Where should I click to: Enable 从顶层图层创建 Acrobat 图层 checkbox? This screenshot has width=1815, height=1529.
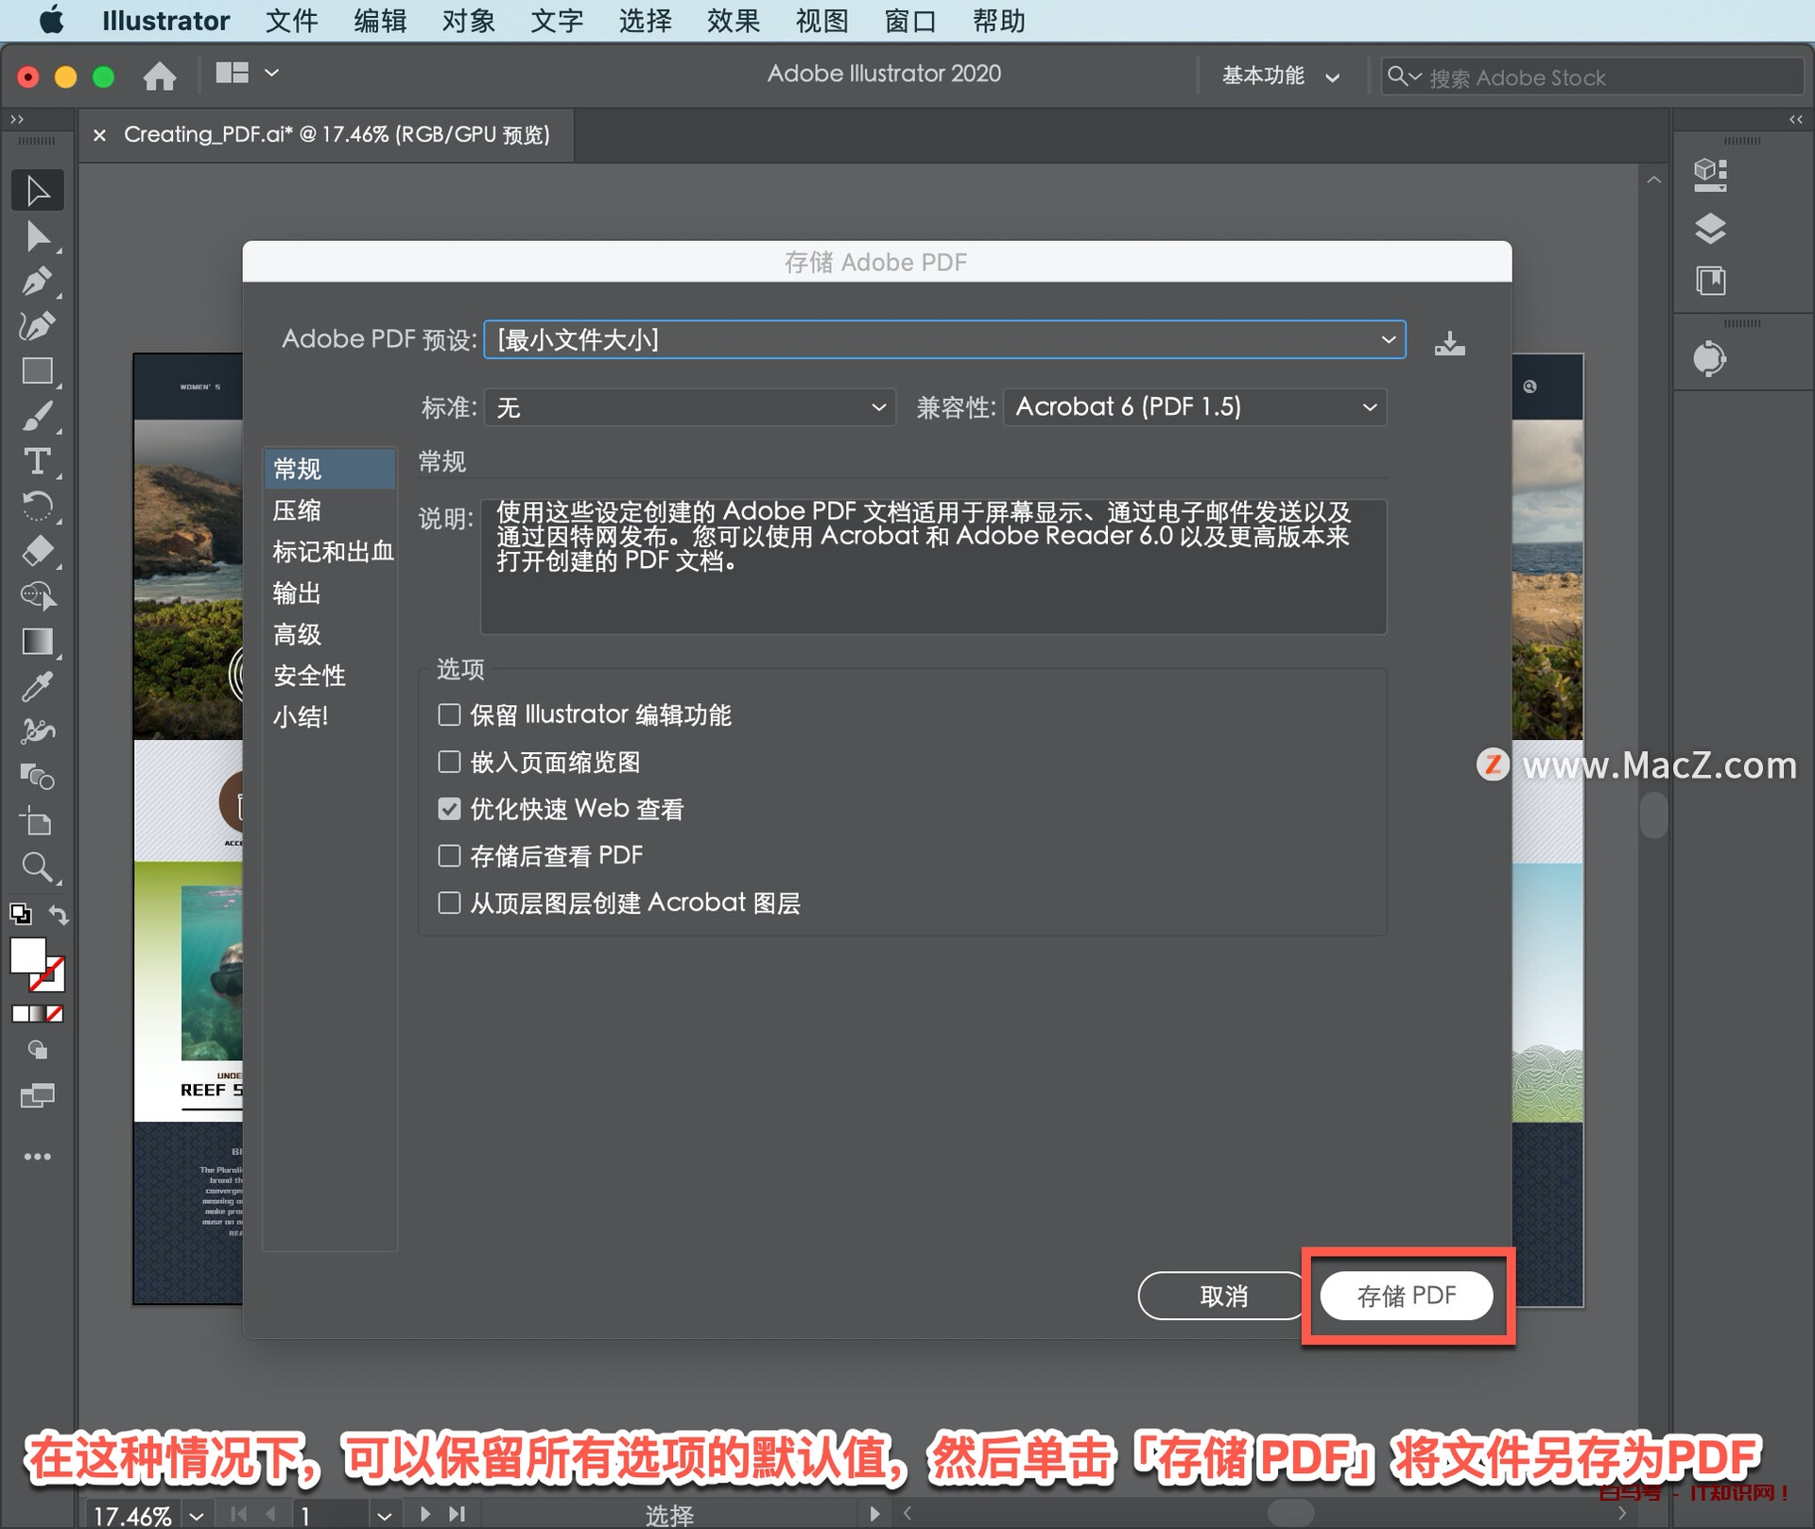pos(450,903)
